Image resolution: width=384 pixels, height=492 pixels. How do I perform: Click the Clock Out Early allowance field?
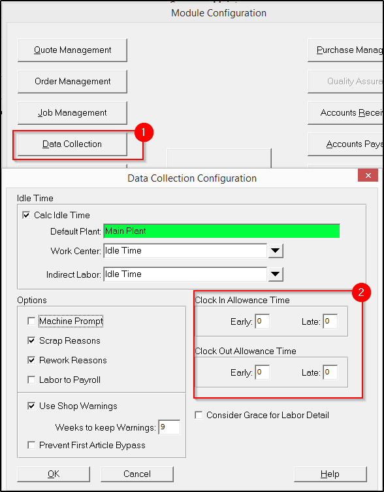263,372
